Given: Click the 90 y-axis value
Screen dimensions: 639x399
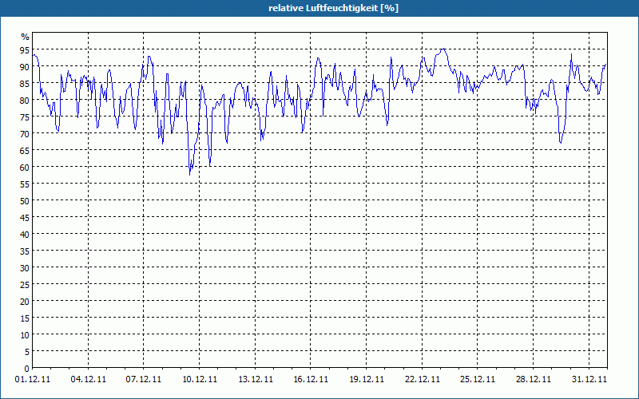Looking at the screenshot, I should pos(25,67).
